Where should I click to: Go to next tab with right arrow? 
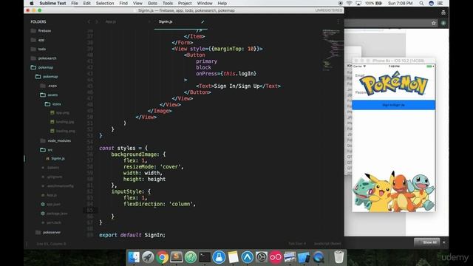click(97, 21)
